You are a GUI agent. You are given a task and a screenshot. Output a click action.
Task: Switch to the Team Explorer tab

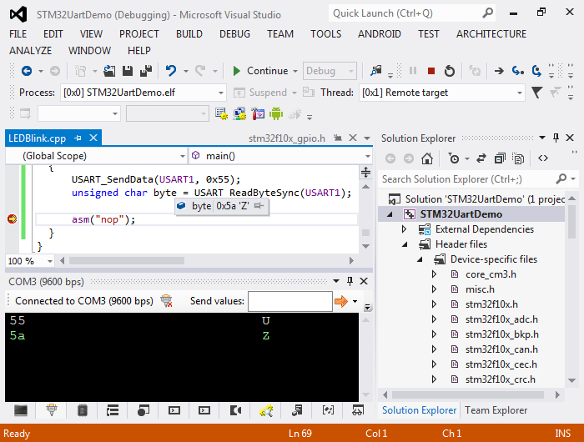(496, 410)
